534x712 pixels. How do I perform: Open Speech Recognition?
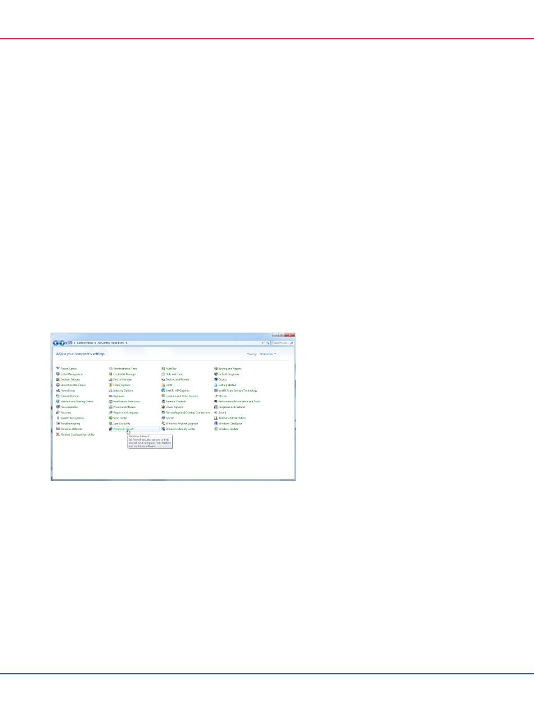click(70, 418)
